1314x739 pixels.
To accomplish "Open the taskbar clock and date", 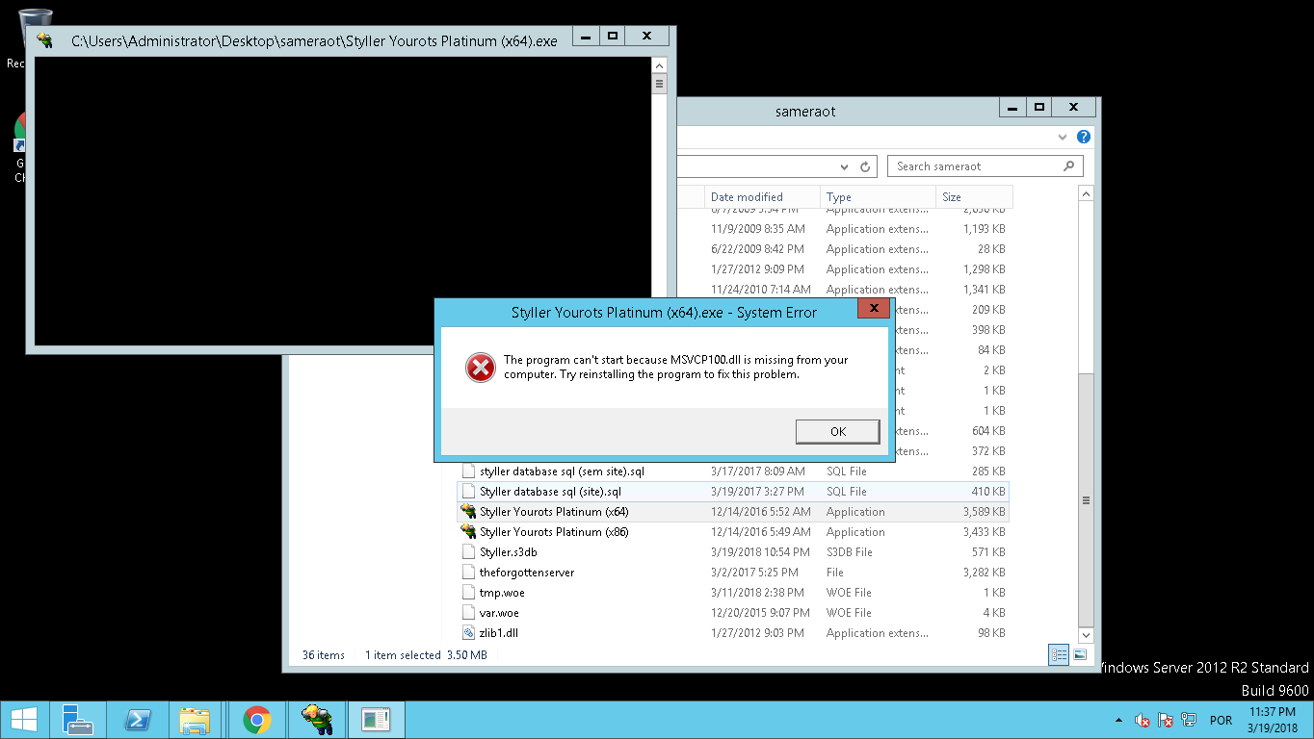I will coord(1272,720).
